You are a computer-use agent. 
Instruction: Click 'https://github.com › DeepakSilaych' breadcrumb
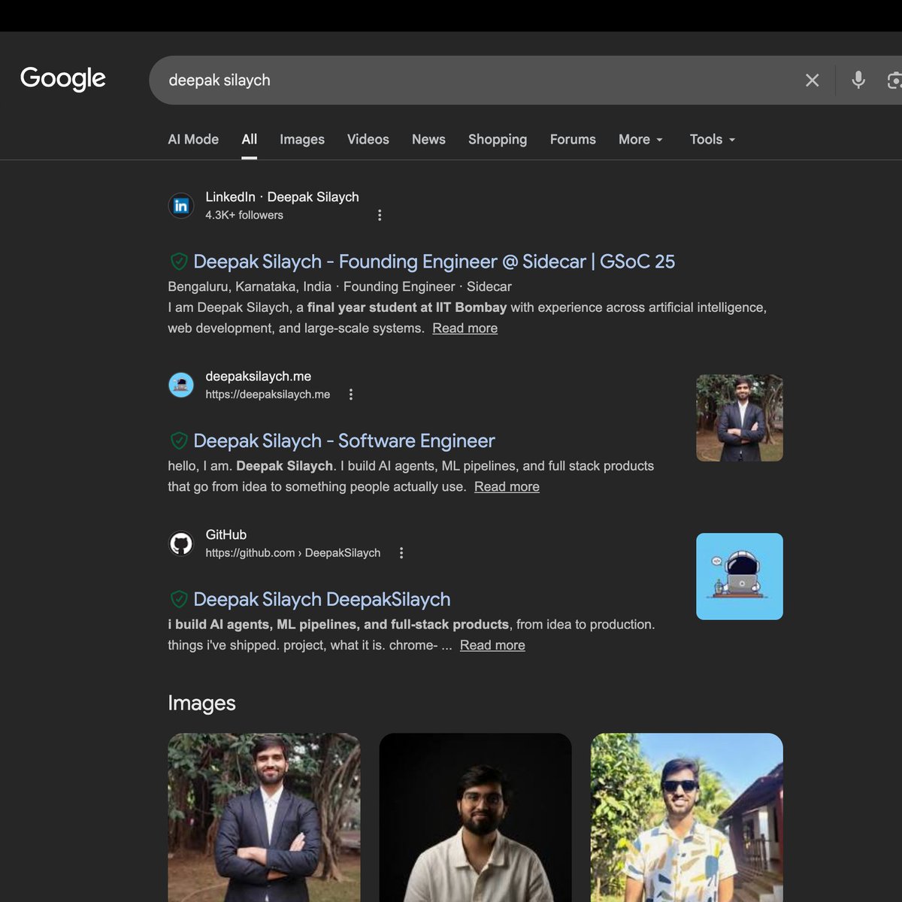(293, 553)
